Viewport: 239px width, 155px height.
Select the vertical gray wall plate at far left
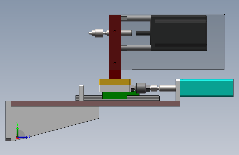pyautogui.click(x=8, y=121)
